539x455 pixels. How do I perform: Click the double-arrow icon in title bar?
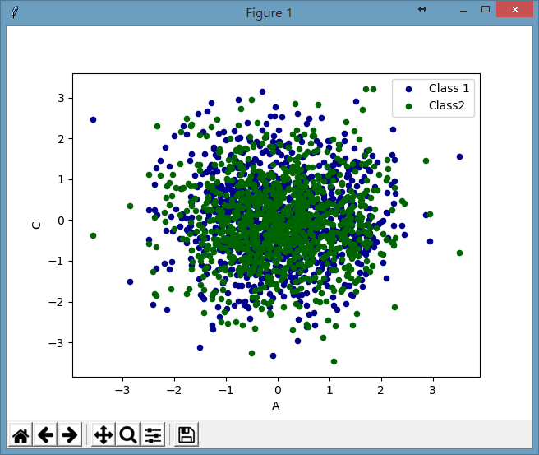tap(422, 9)
